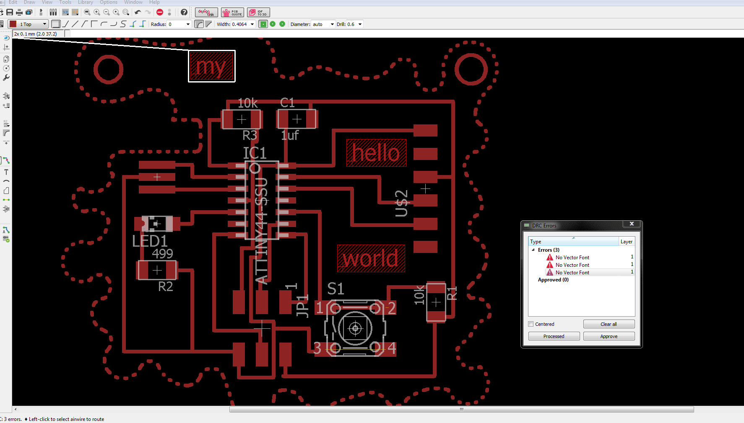Viewport: 744px width, 423px height.
Task: Select the Replace part tool
Action: tap(6, 106)
